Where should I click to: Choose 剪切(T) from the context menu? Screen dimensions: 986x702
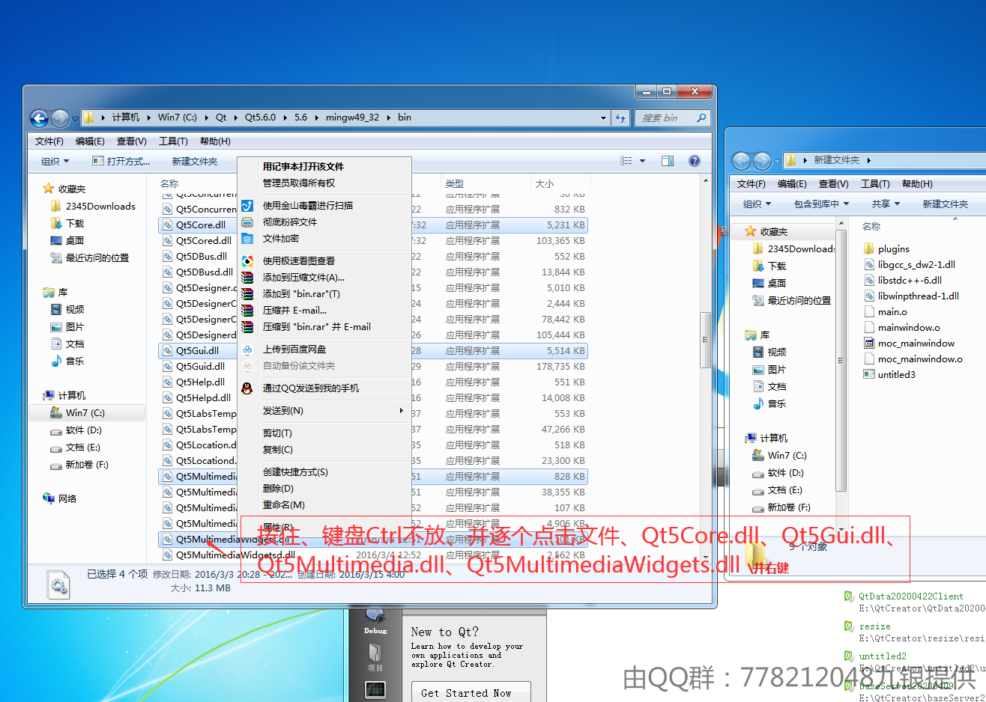click(277, 433)
